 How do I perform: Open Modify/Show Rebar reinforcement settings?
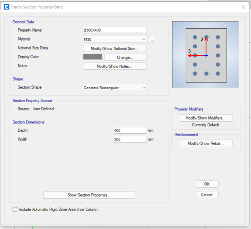pos(206,143)
